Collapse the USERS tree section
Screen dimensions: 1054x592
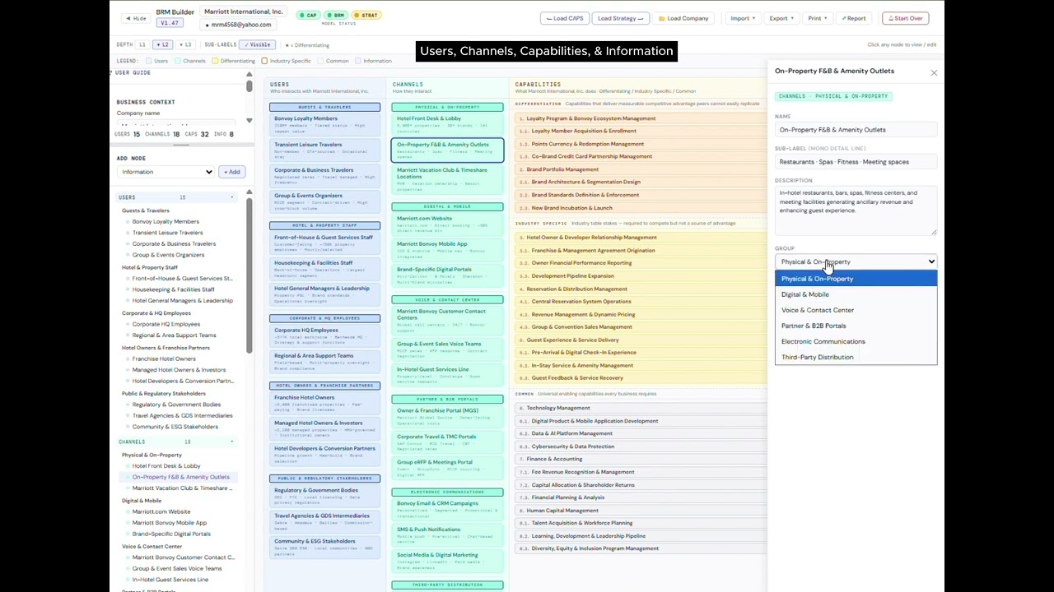coord(231,197)
